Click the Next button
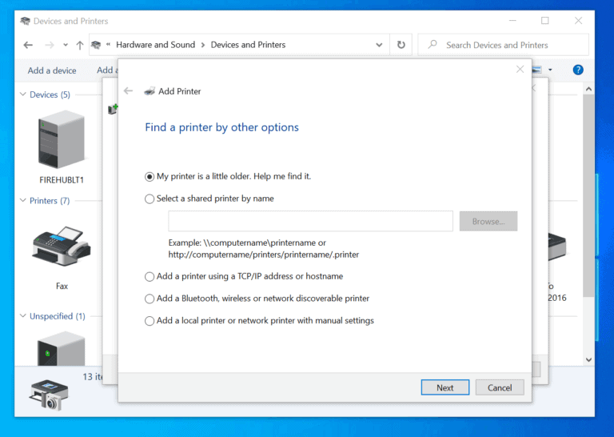The height and width of the screenshot is (437, 614). coord(445,387)
